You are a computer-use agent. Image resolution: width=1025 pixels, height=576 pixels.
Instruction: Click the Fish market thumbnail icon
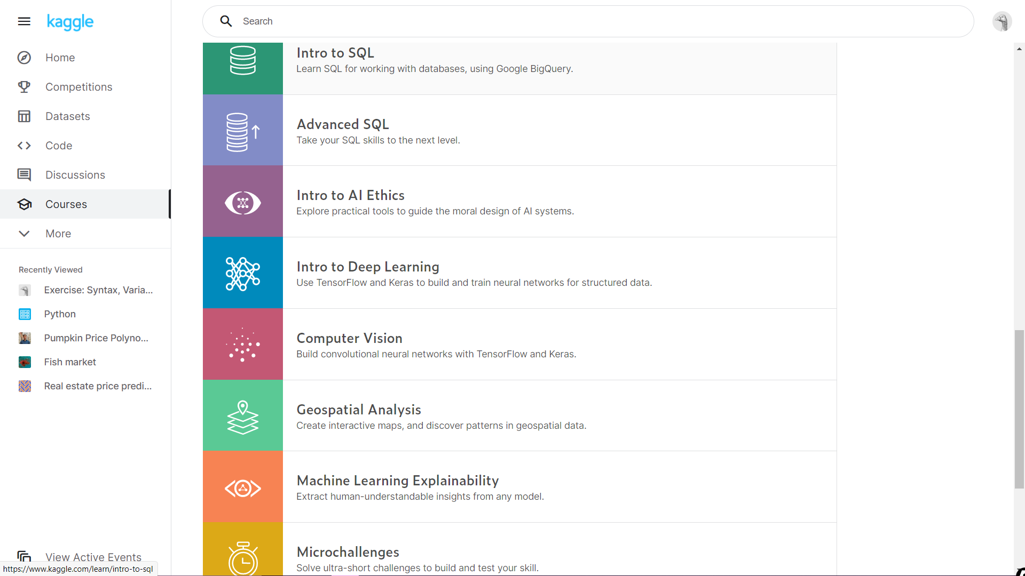pyautogui.click(x=25, y=362)
